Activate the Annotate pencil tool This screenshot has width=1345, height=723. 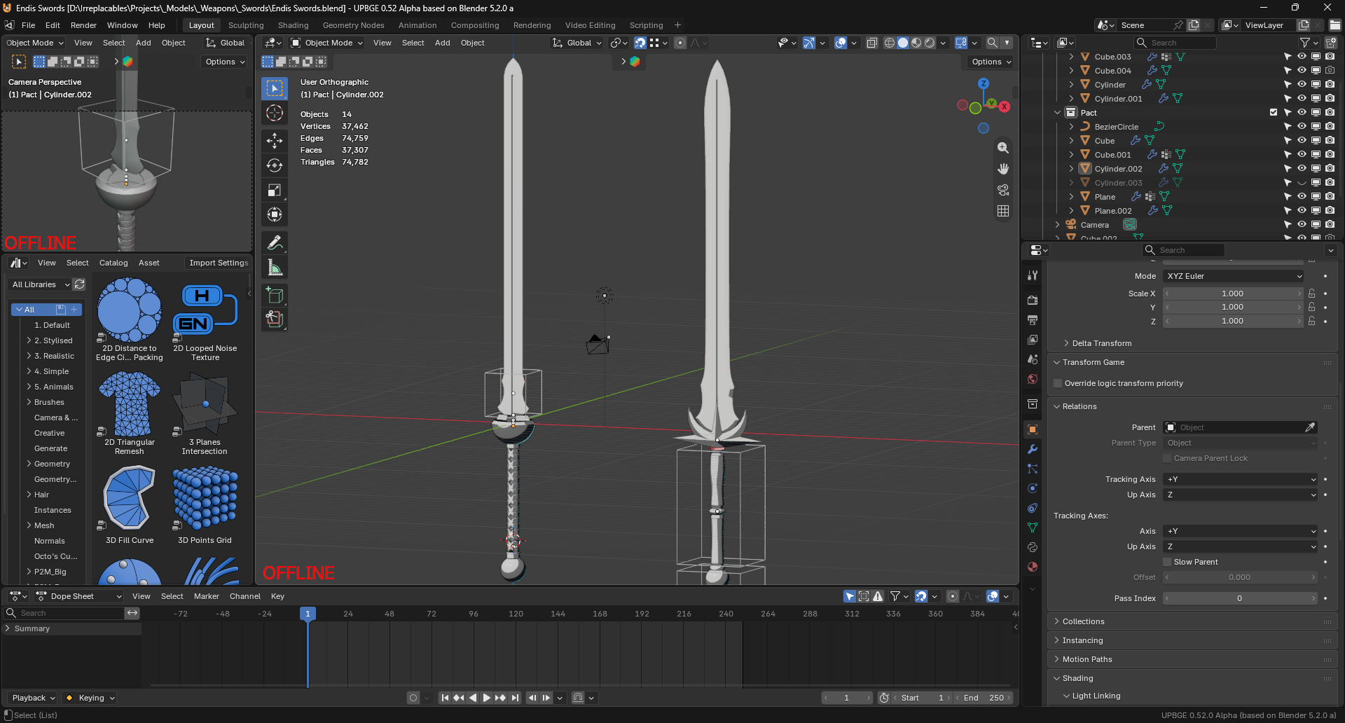pyautogui.click(x=275, y=243)
